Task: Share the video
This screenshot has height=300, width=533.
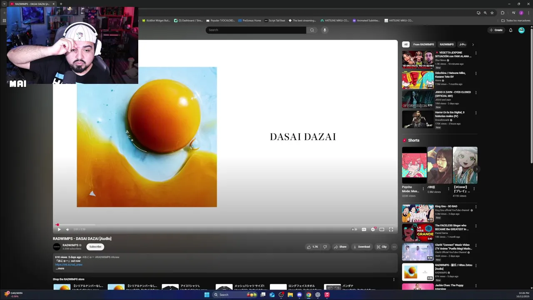Action: (x=340, y=247)
